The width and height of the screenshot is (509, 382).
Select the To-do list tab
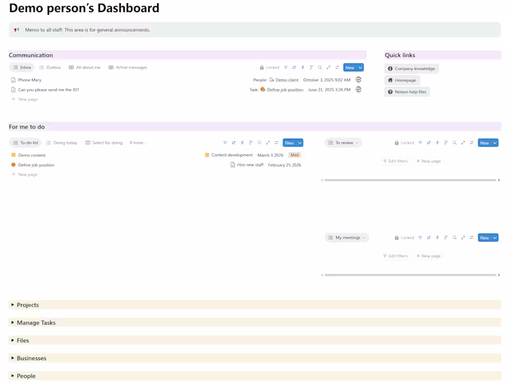click(x=25, y=143)
